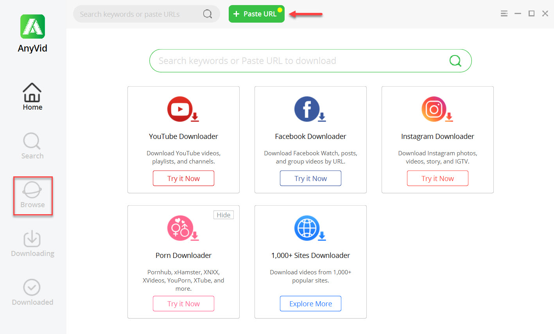Select the Home tab in sidebar
The image size is (554, 334).
click(x=32, y=97)
